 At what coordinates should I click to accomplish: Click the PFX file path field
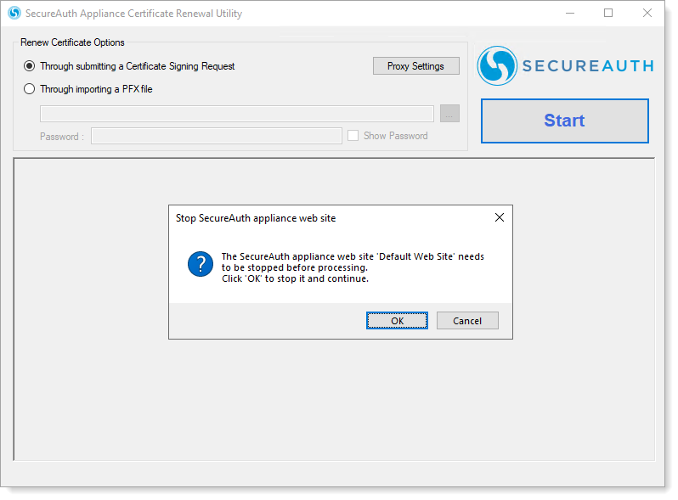coord(236,114)
